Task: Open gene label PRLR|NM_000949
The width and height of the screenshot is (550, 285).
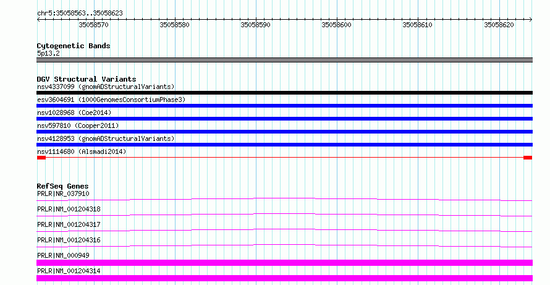Action: coord(63,255)
